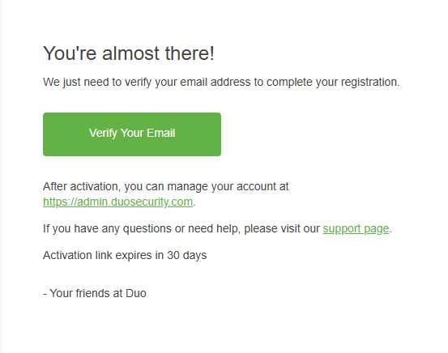
Task: Click the "30 days" expiration text
Action: [x=186, y=255]
